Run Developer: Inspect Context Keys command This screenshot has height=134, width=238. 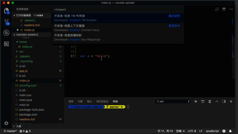click(x=118, y=28)
